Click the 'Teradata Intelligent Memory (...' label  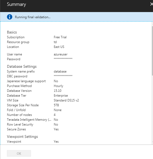29,120
